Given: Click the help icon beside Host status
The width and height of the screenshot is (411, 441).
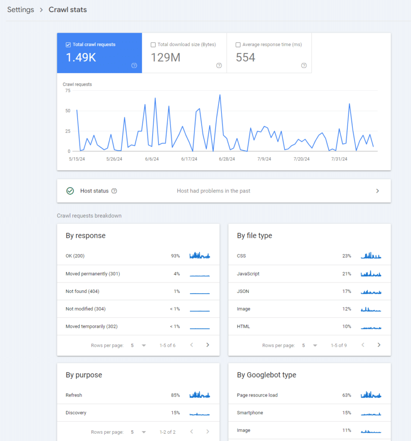Looking at the screenshot, I should tap(114, 191).
